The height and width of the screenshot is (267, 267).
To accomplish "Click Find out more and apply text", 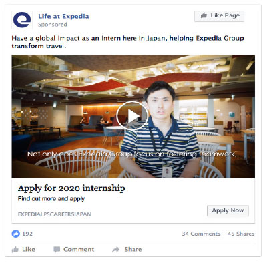I will (51, 198).
